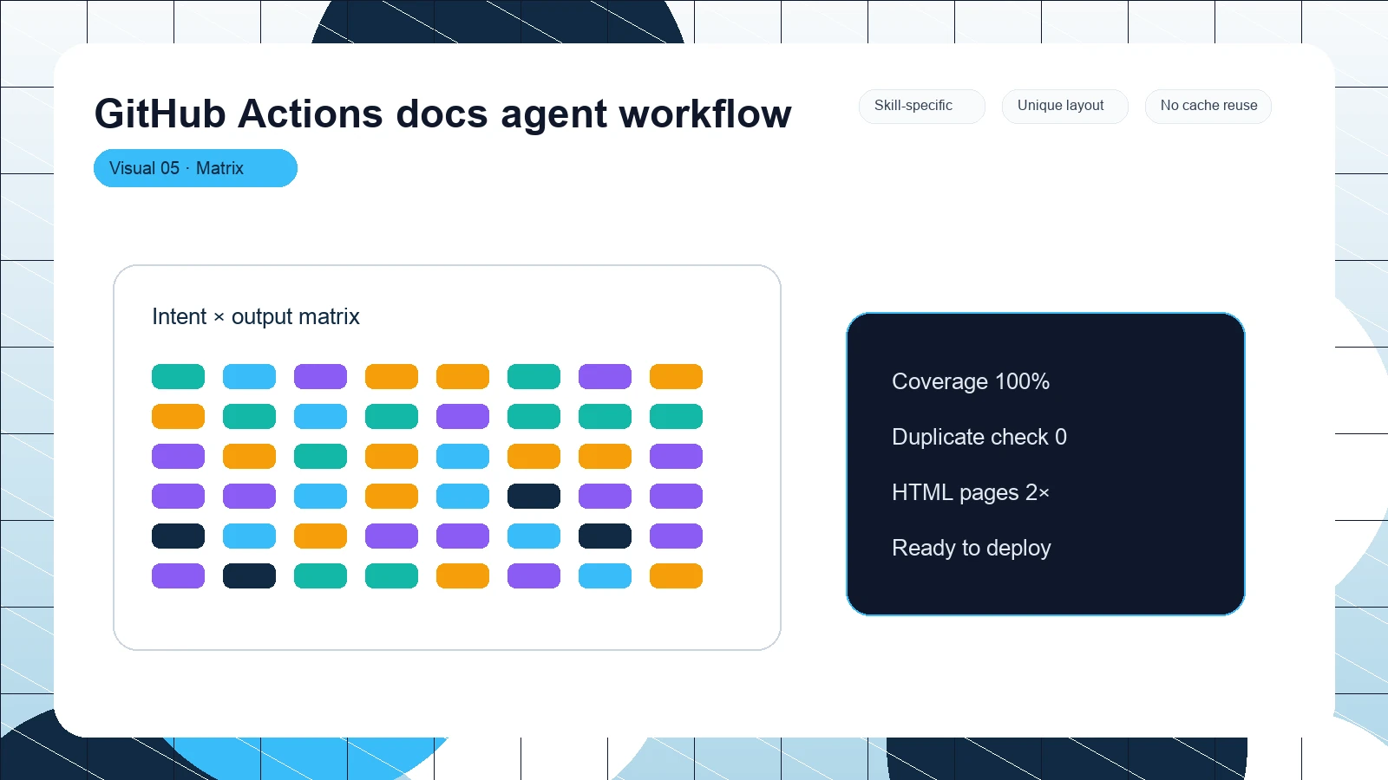Click the "GitHub Actions docs agent workflow" heading
The image size is (1388, 780).
[442, 114]
